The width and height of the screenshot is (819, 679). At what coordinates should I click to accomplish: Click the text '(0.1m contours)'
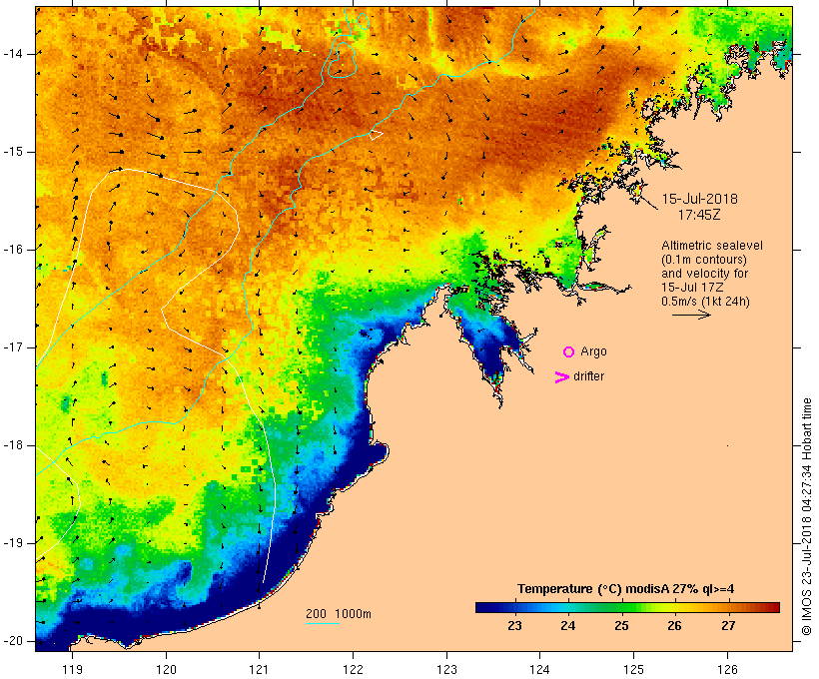coord(704,260)
